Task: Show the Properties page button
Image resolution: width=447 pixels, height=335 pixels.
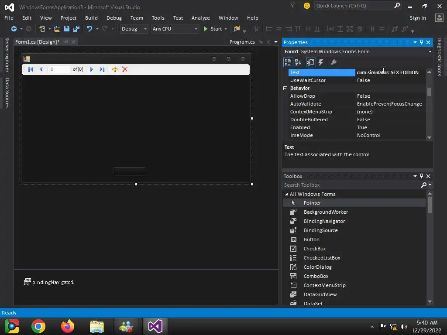Action: [311, 62]
